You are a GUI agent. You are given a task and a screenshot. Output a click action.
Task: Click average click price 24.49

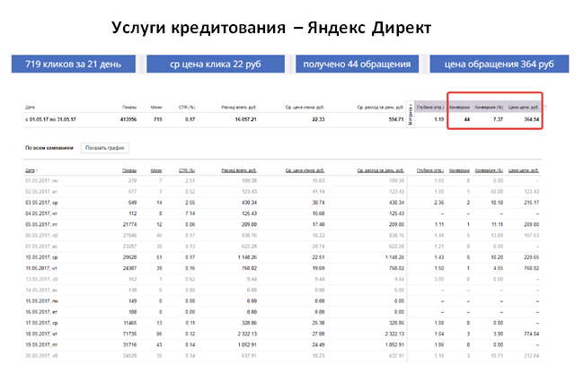pyautogui.click(x=318, y=344)
